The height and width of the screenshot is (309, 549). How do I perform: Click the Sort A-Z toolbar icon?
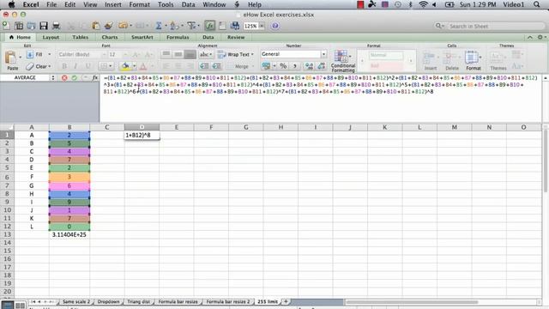174,26
